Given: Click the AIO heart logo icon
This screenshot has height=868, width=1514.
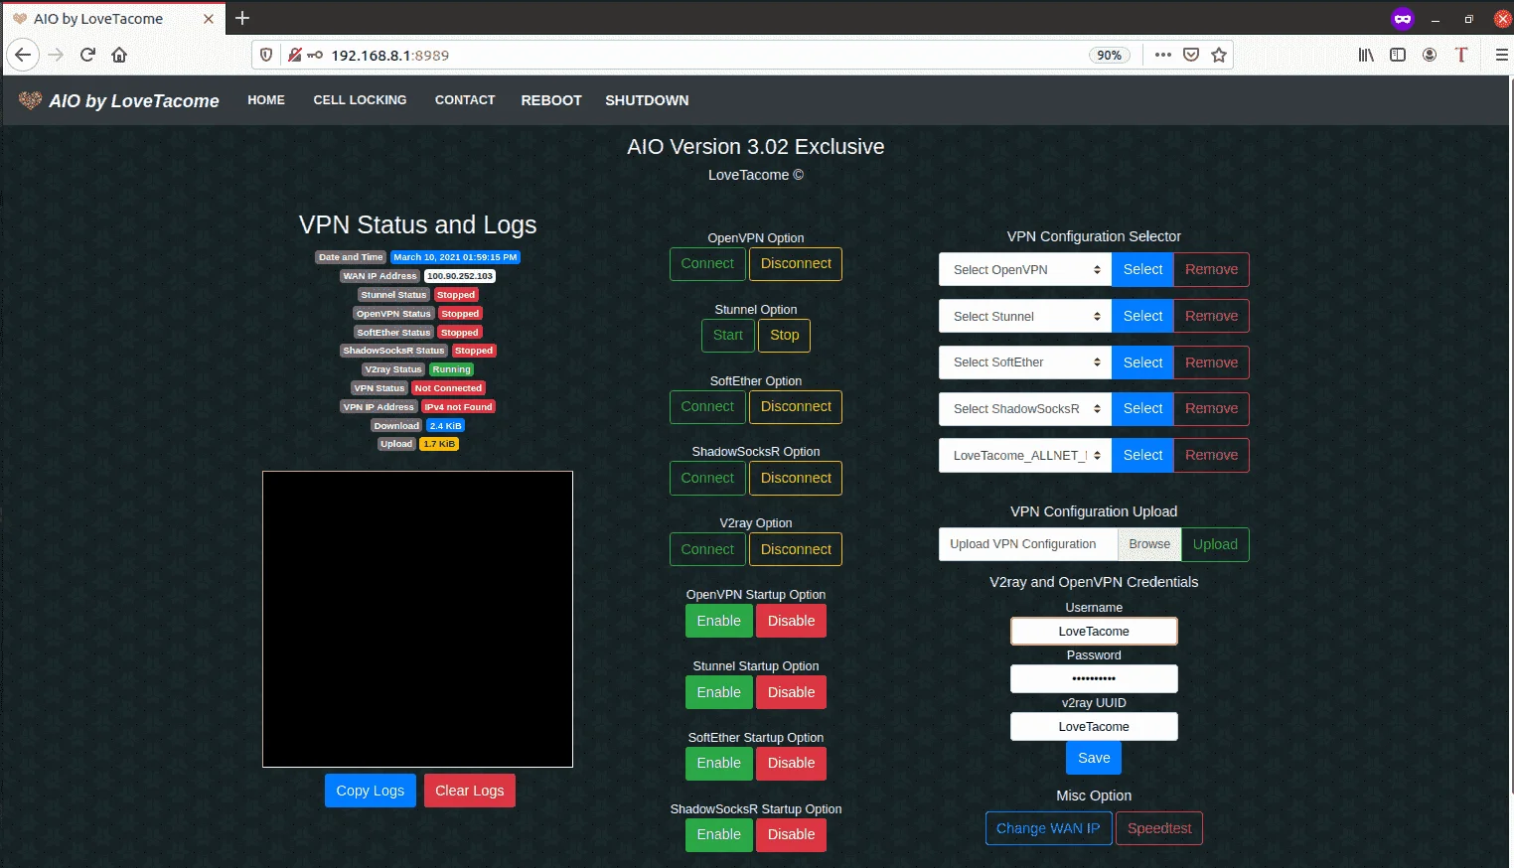Looking at the screenshot, I should pos(30,100).
